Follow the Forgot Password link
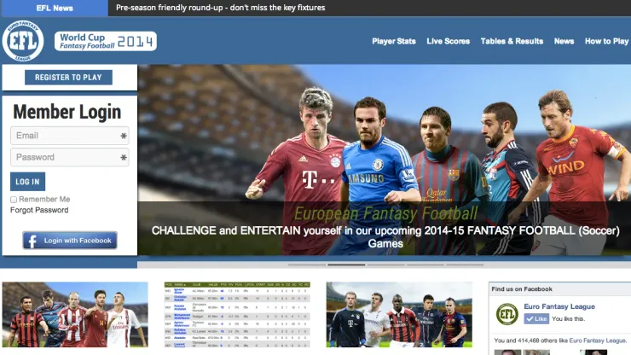631x355 pixels. (x=39, y=210)
